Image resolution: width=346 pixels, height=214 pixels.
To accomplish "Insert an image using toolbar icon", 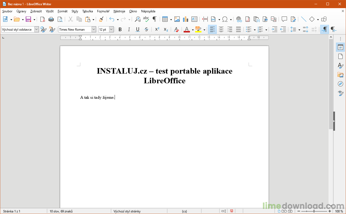I will 177,19.
